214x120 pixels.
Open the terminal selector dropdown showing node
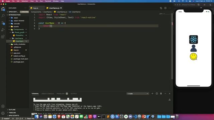pyautogui.click(x=137, y=94)
